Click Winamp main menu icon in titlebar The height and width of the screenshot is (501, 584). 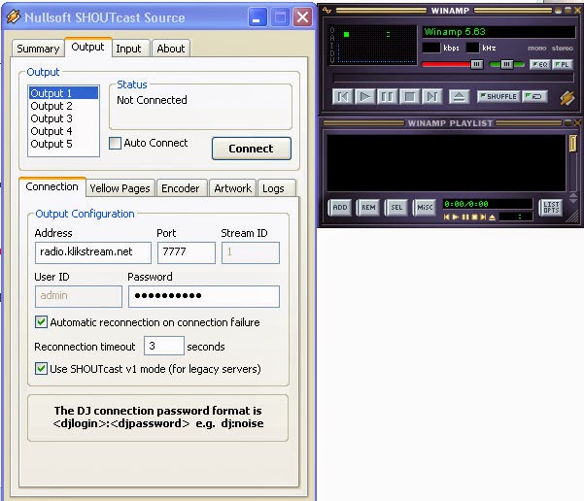point(326,10)
